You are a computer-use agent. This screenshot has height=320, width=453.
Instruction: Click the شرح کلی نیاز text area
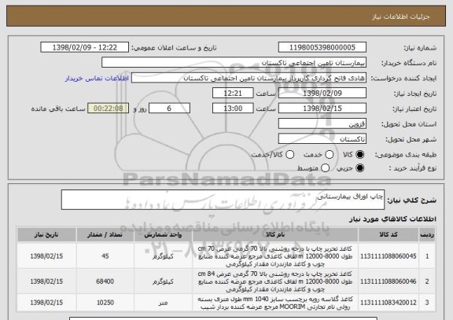[x=223, y=200]
